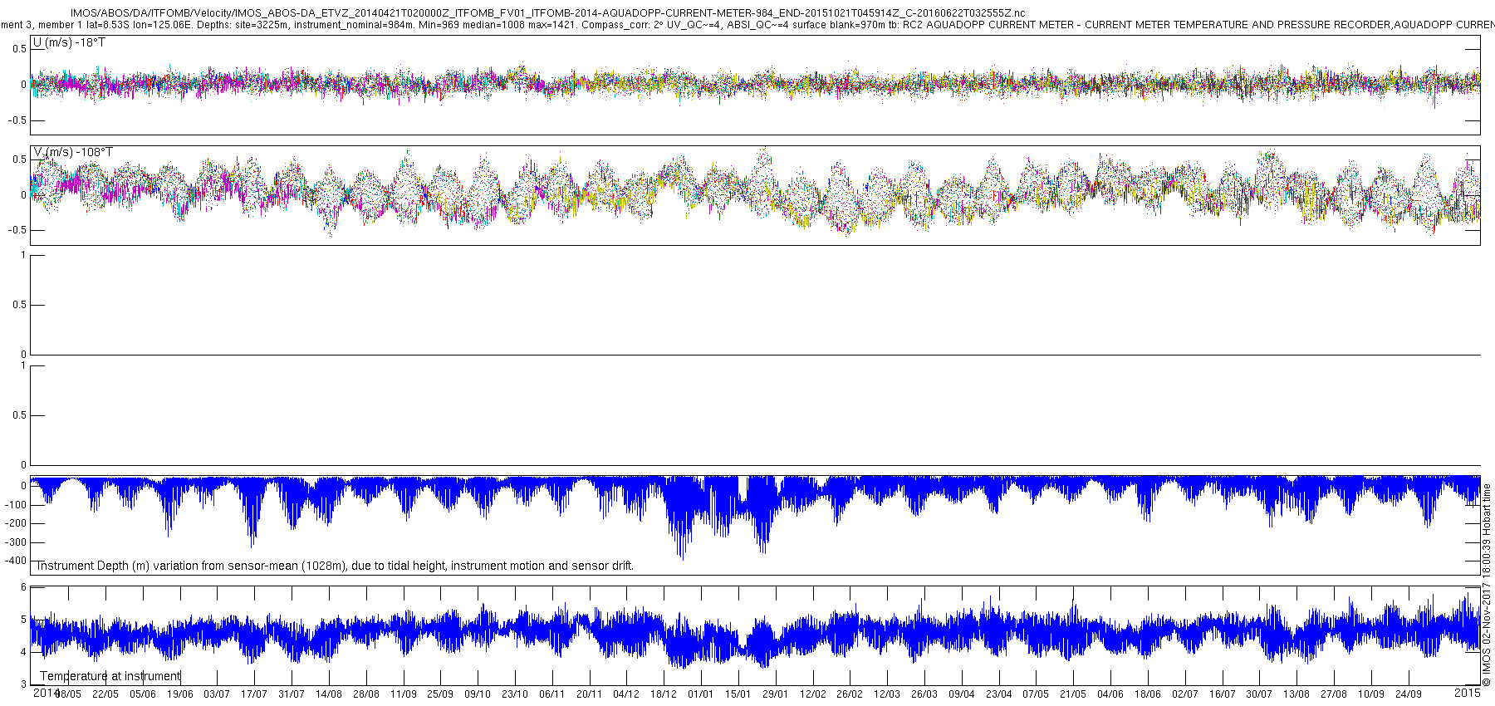The height and width of the screenshot is (706, 1495).
Task: Click the 13/08 date tick label
Action: click(x=1296, y=694)
